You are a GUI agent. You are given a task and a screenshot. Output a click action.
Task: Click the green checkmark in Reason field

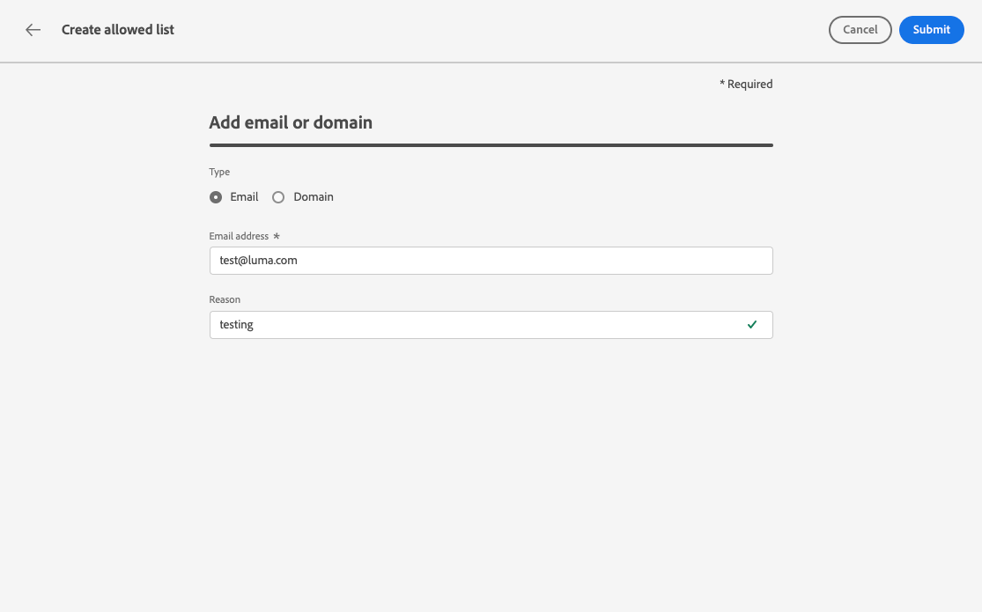752,325
